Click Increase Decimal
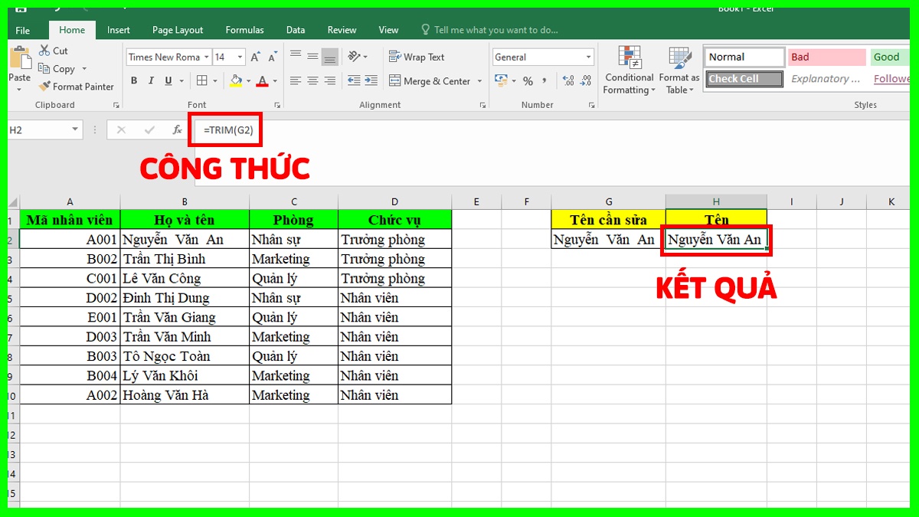919x517 pixels. pyautogui.click(x=568, y=80)
